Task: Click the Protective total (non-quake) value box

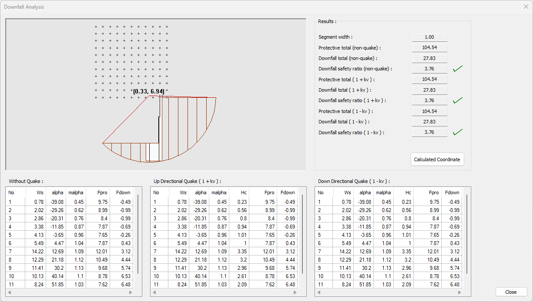Action: tap(429, 48)
